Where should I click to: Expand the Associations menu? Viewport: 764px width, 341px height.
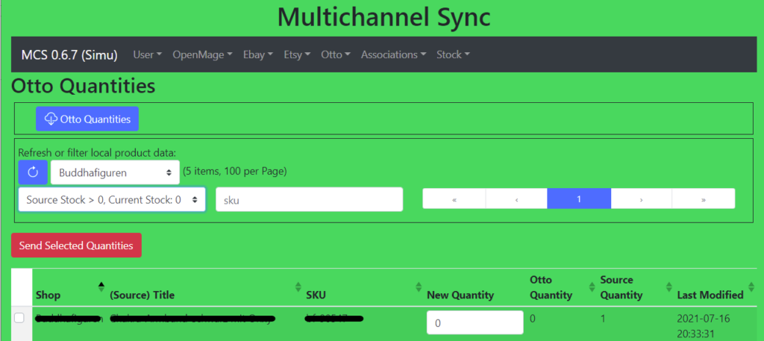click(393, 54)
